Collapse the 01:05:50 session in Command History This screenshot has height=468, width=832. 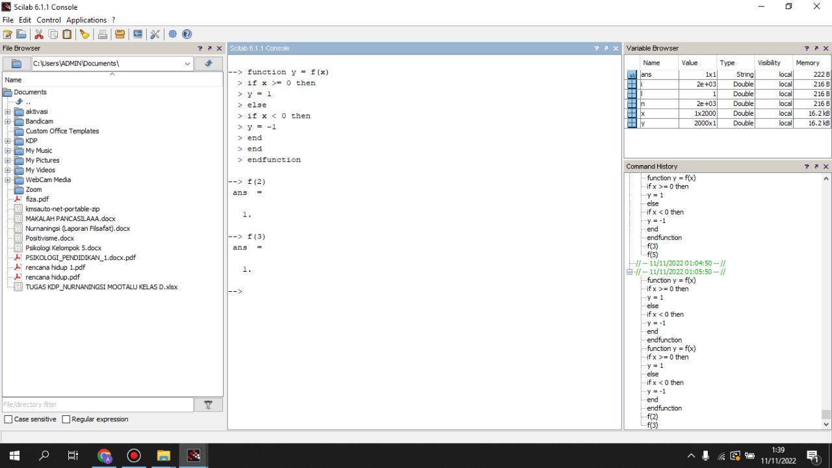point(629,272)
